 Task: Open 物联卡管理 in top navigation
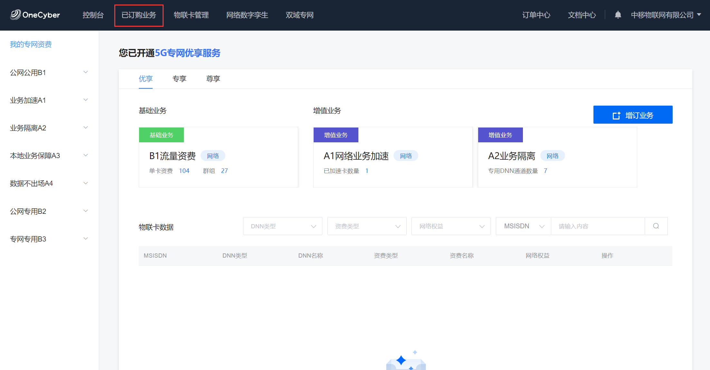tap(191, 15)
